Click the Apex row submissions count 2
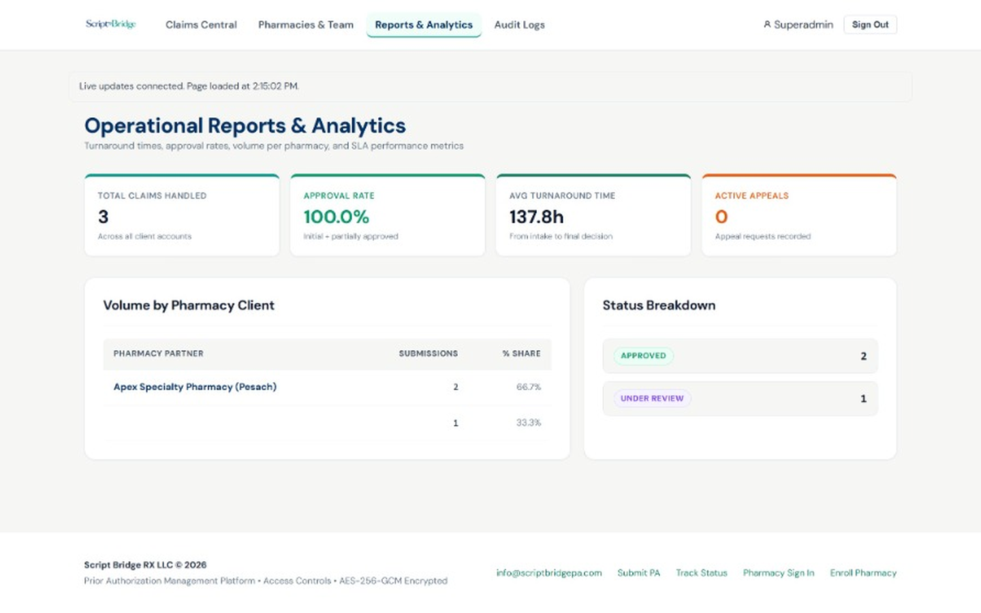This screenshot has height=613, width=981. pyautogui.click(x=456, y=387)
